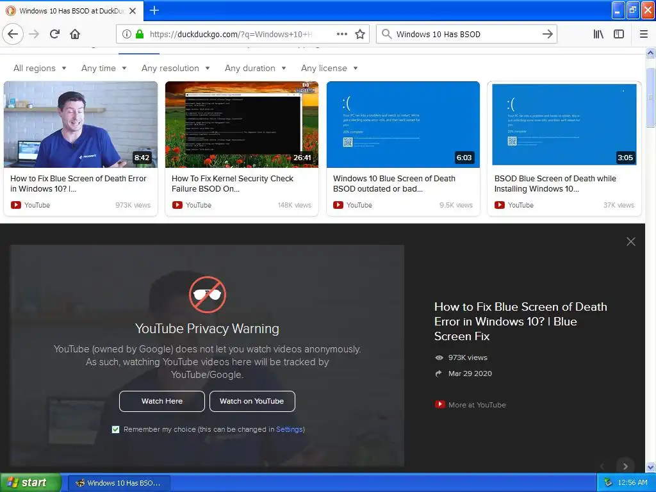The height and width of the screenshot is (492, 656).
Task: Click the 6:03 blue screen thumbnail
Action: [x=404, y=124]
